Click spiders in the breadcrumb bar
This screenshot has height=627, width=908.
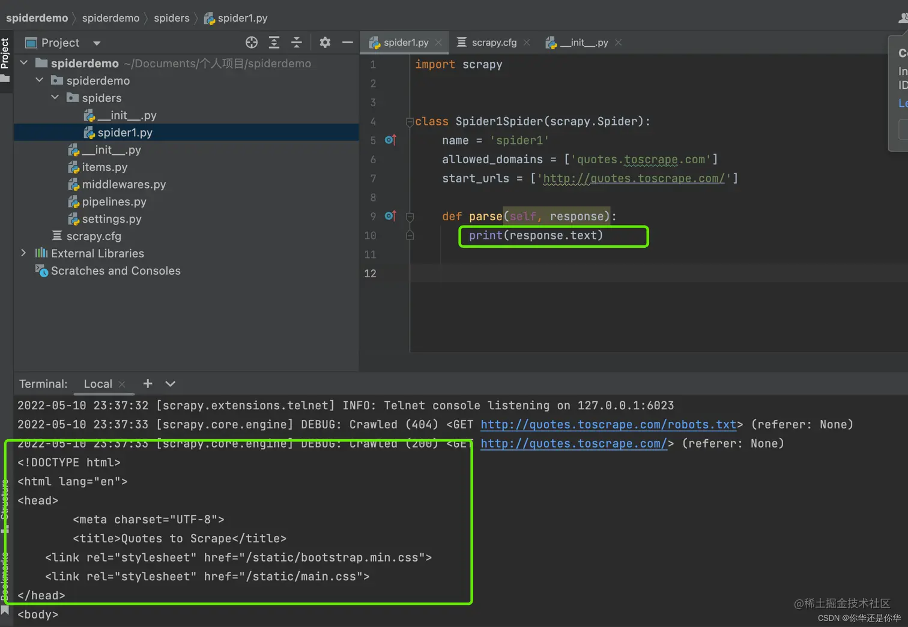(172, 18)
